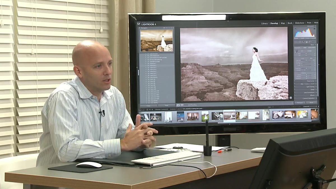The width and height of the screenshot is (336, 189).
Task: Open Before/After comparison view
Action: (x=182, y=105)
